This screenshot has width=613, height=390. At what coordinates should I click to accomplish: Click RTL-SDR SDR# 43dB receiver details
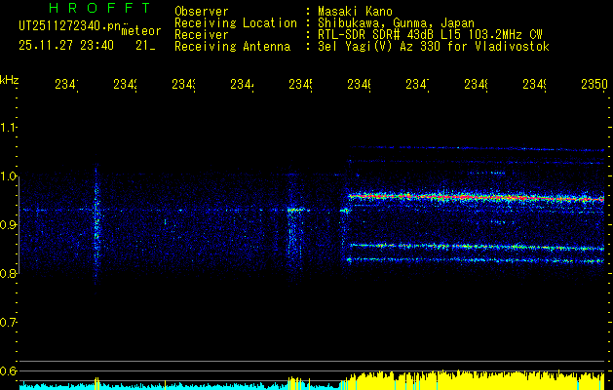[430, 35]
